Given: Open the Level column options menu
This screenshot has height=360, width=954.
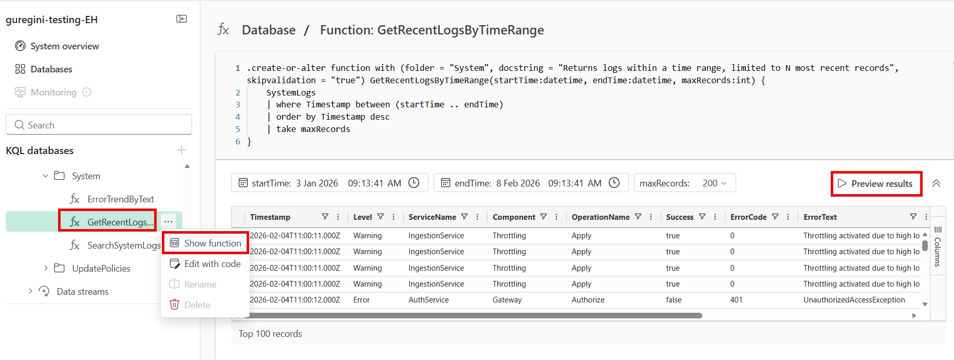Looking at the screenshot, I should 394,217.
